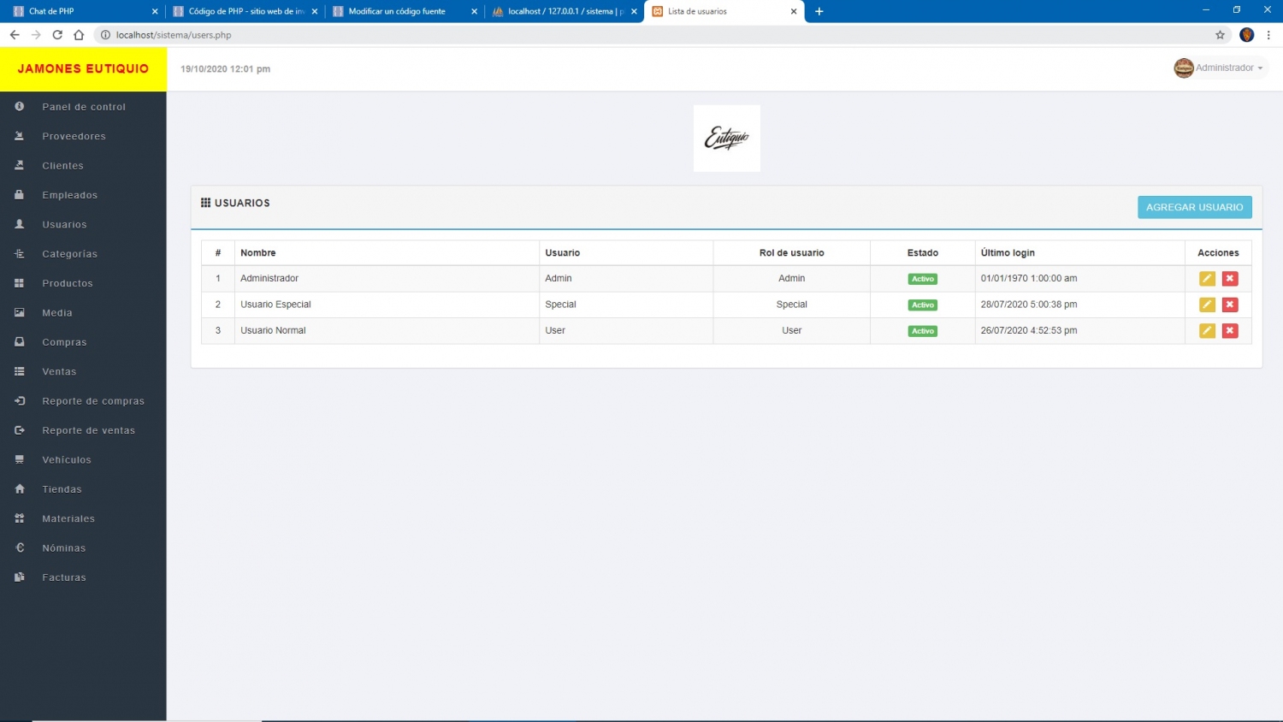1283x722 pixels.
Task: Switch to Modificar un código fuente tab
Action: [404, 11]
